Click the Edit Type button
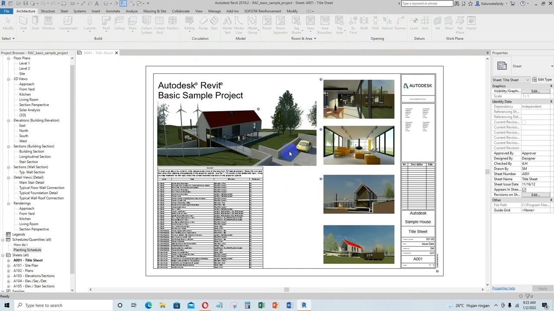This screenshot has width=554, height=311. coord(542,80)
